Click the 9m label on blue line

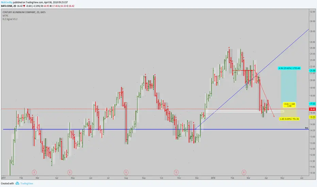pyautogui.click(x=306, y=128)
